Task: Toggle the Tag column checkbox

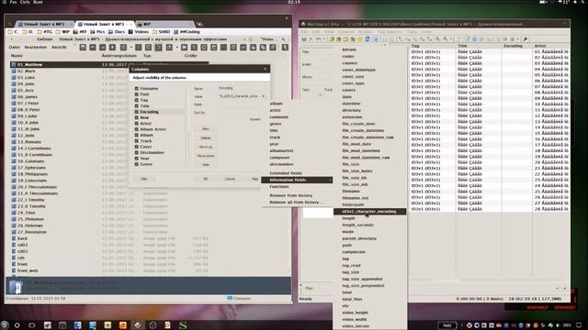Action: click(x=137, y=100)
